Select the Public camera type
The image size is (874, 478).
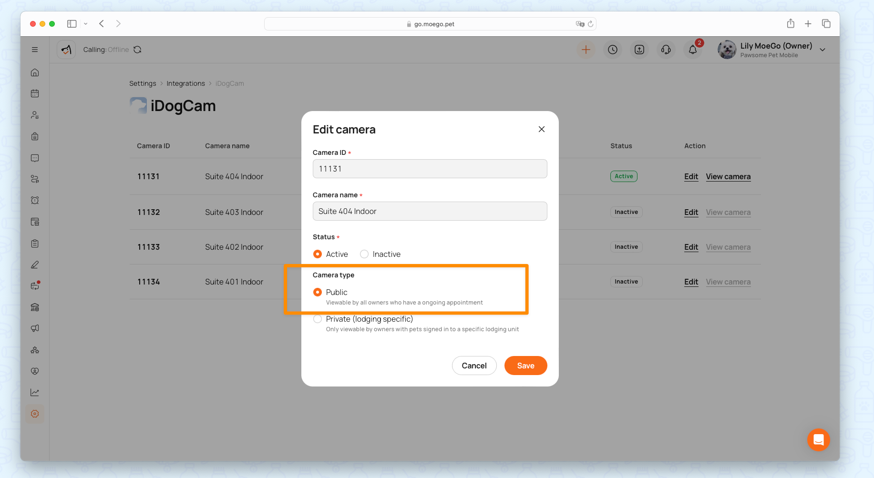click(318, 292)
